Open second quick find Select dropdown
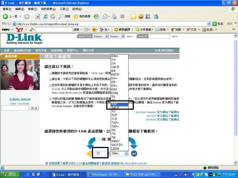Screen dimensions: 238x178 pos(117,36)
